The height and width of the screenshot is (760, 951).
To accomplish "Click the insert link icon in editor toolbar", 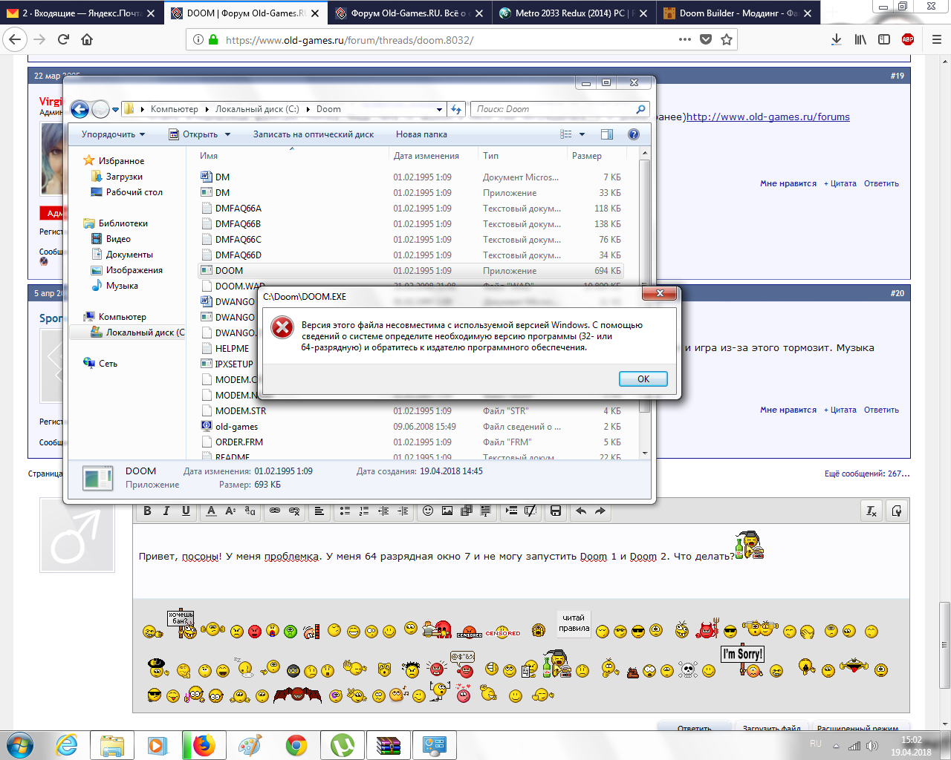I will (275, 511).
